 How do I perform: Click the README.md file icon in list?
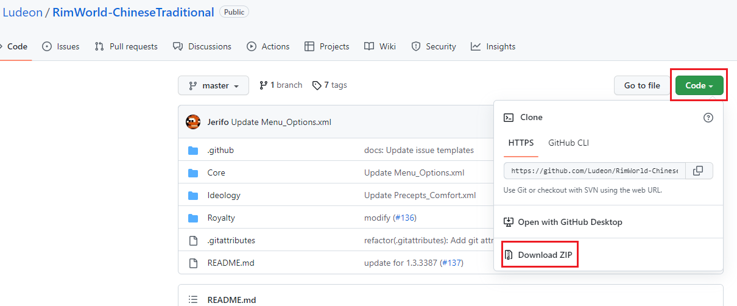194,263
